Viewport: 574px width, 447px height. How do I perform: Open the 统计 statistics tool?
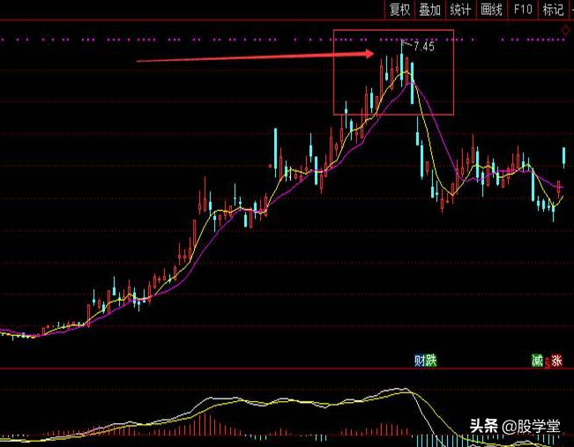click(460, 9)
